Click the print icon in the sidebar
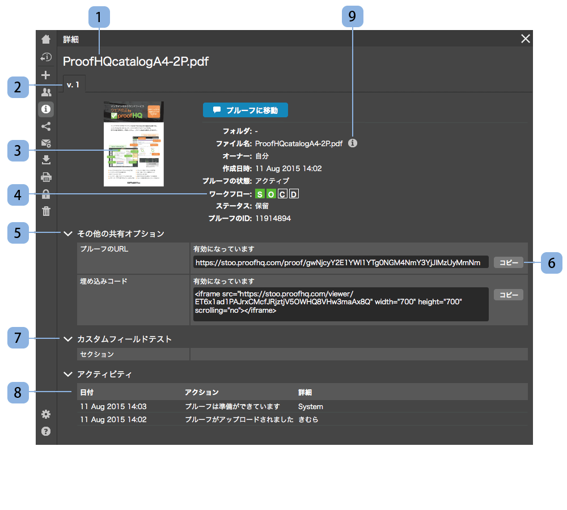Image resolution: width=567 pixels, height=510 pixels. point(46,177)
